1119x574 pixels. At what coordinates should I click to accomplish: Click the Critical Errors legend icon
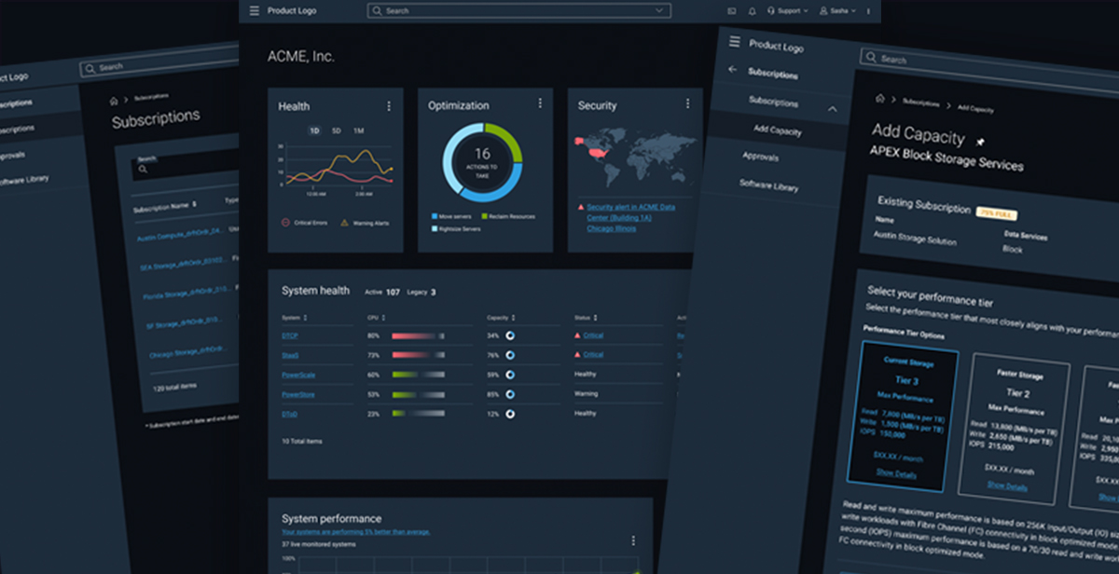285,223
